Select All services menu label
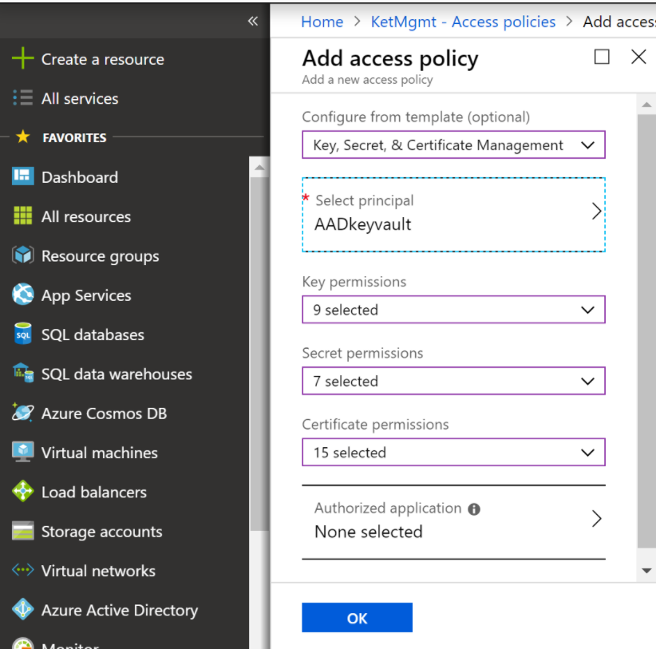 (x=80, y=98)
